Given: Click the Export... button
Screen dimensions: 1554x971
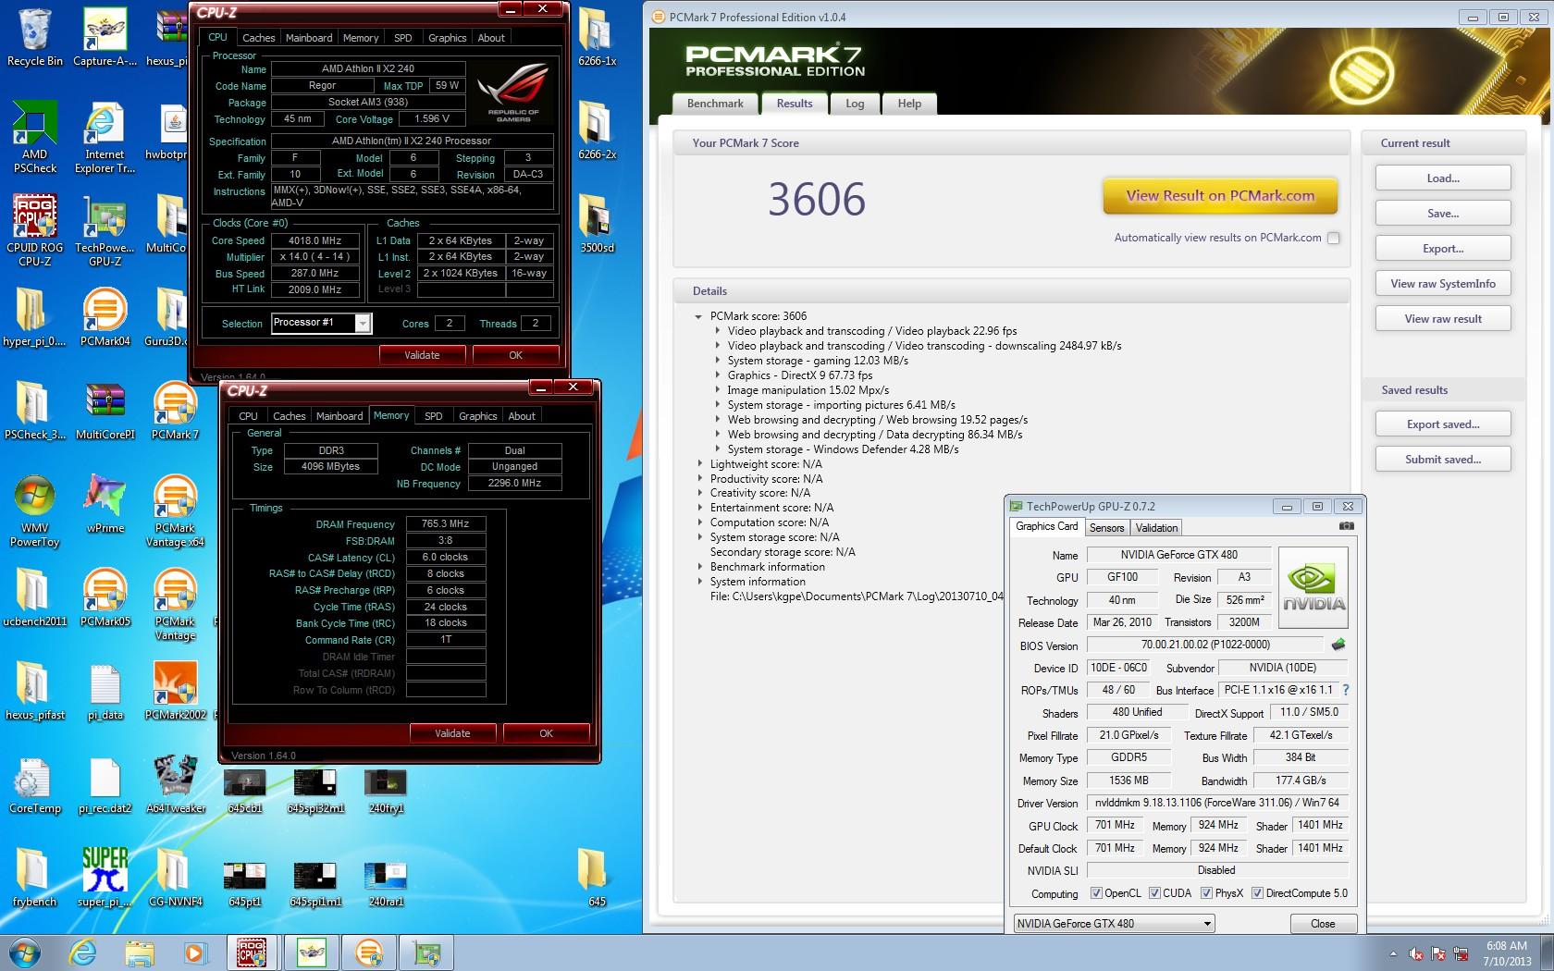Looking at the screenshot, I should coord(1443,249).
